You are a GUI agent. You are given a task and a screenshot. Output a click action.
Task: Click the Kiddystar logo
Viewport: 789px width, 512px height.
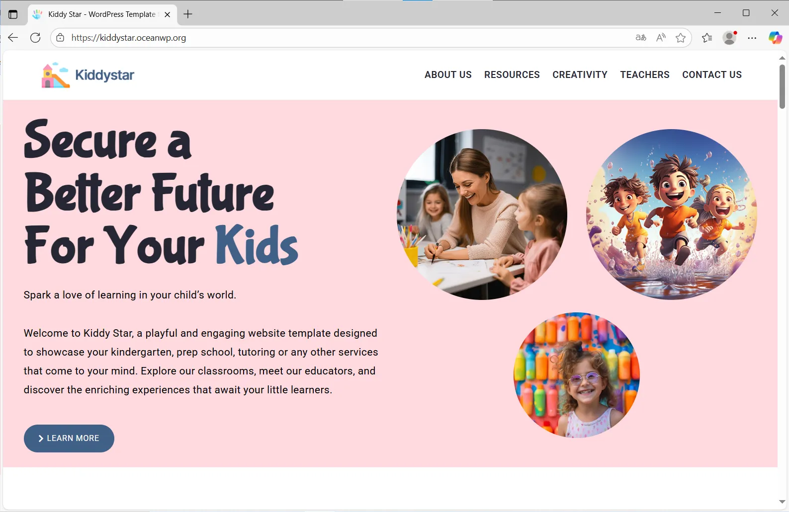pyautogui.click(x=88, y=75)
